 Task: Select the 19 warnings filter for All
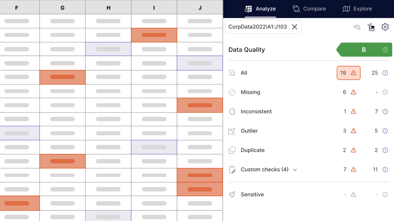pyautogui.click(x=348, y=73)
